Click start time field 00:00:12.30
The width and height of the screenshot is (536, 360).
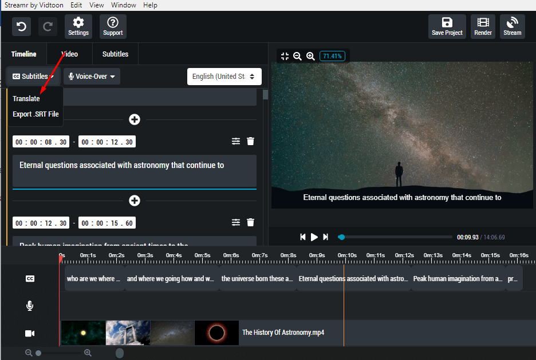(41, 223)
